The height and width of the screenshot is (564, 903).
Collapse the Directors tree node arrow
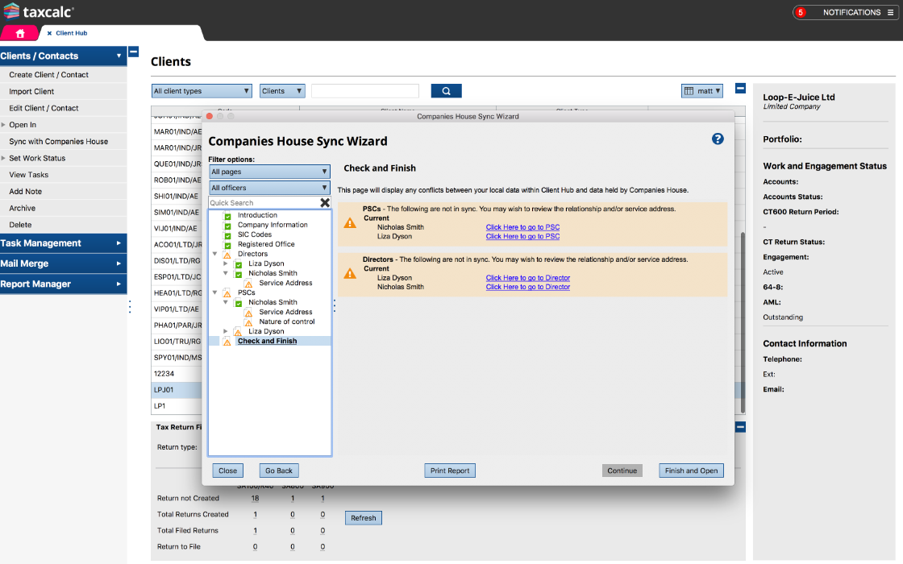pyautogui.click(x=214, y=254)
